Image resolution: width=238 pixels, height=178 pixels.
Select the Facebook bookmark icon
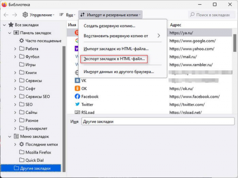pyautogui.click(x=77, y=96)
